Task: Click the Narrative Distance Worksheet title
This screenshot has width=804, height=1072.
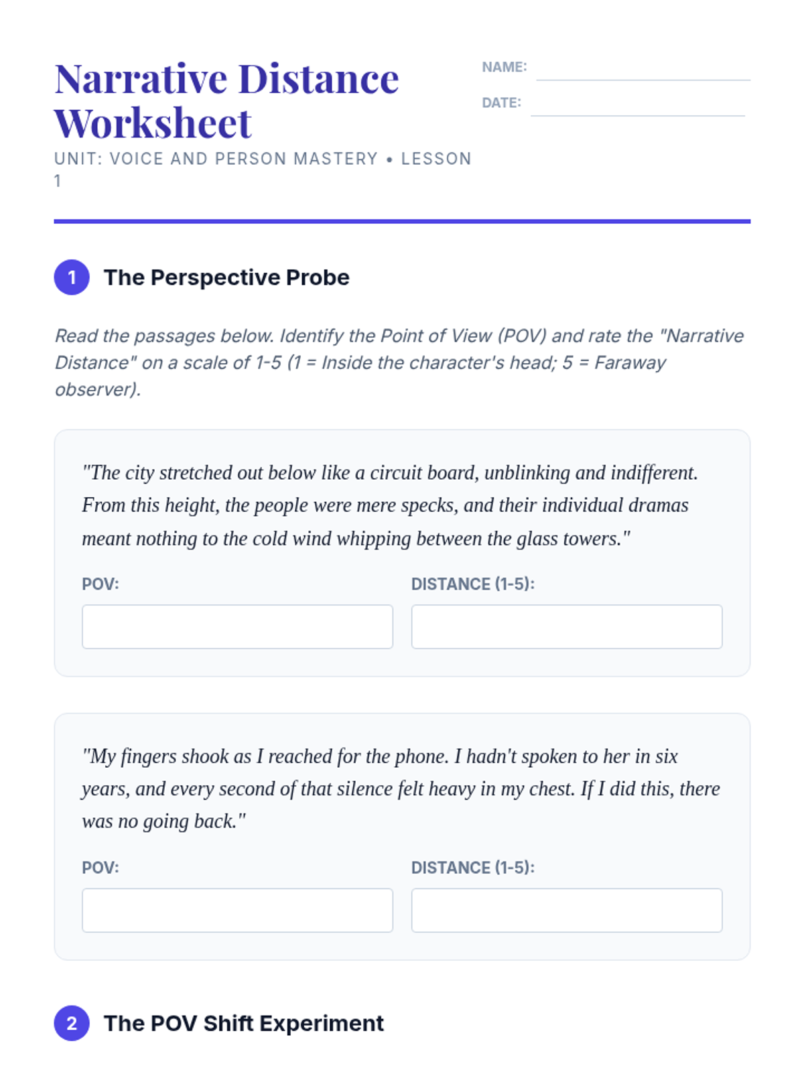Action: point(226,100)
